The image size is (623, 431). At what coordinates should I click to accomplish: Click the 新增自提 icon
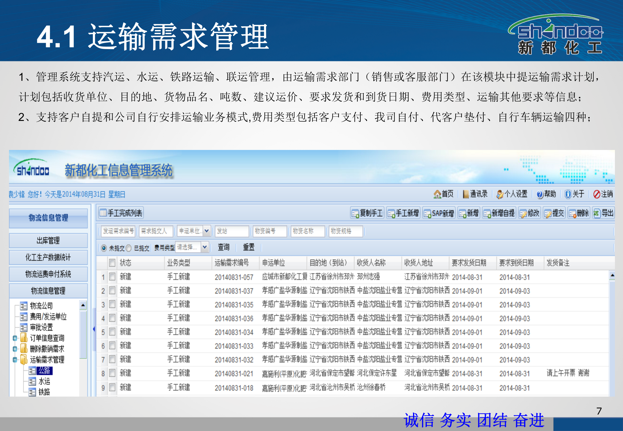pyautogui.click(x=498, y=213)
